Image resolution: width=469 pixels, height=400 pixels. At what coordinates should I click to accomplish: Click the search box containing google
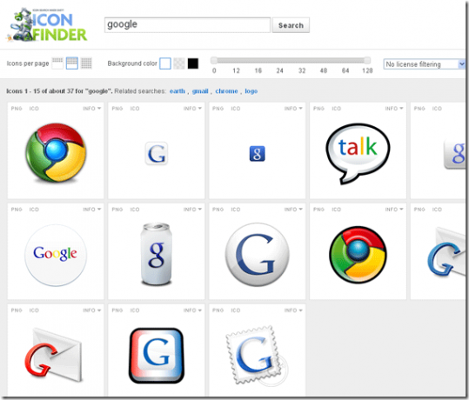(x=187, y=25)
